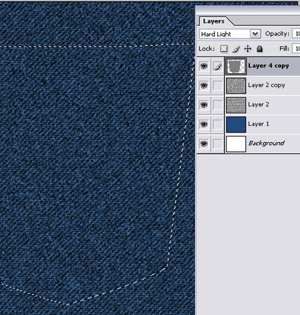Hide the Layer 2 layer
This screenshot has width=300, height=315.
click(x=204, y=105)
